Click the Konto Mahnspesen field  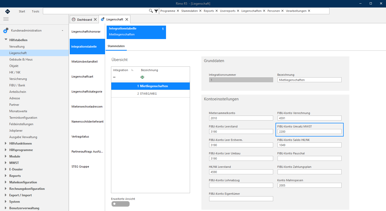[309, 185]
